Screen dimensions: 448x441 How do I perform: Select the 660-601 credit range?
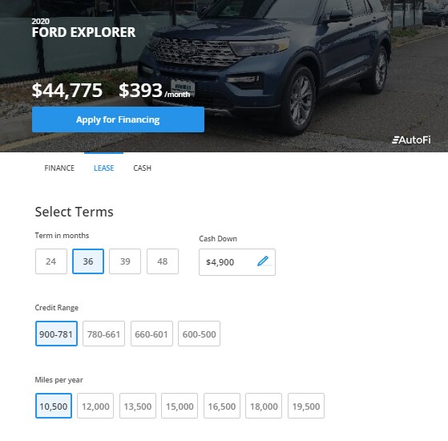(151, 334)
